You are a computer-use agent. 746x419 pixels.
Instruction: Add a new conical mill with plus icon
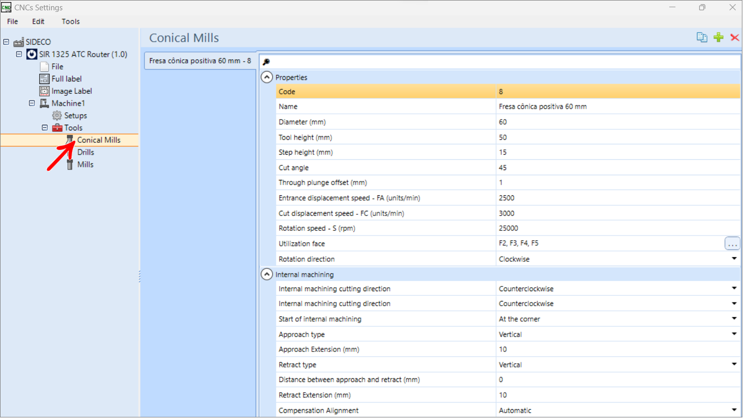pyautogui.click(x=718, y=37)
